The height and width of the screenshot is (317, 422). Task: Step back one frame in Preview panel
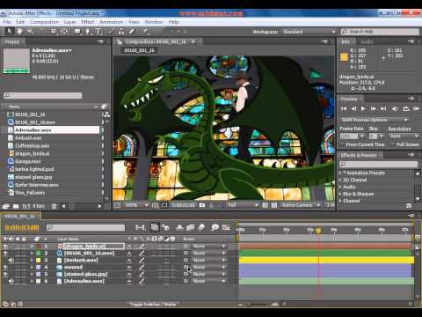click(353, 109)
